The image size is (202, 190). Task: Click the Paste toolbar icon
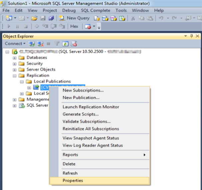(x=150, y=18)
